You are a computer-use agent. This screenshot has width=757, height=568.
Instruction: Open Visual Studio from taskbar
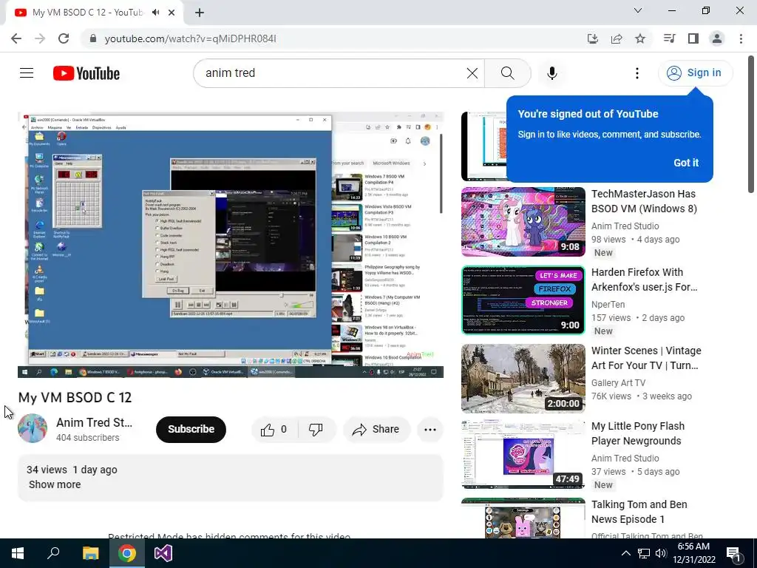click(x=163, y=553)
